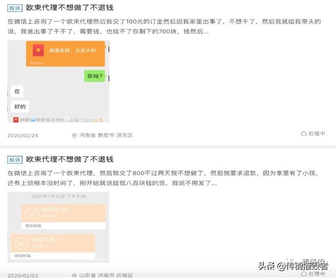Click 好的 chat bubble in screenshot
This screenshot has height=278, width=336.
click(20, 107)
